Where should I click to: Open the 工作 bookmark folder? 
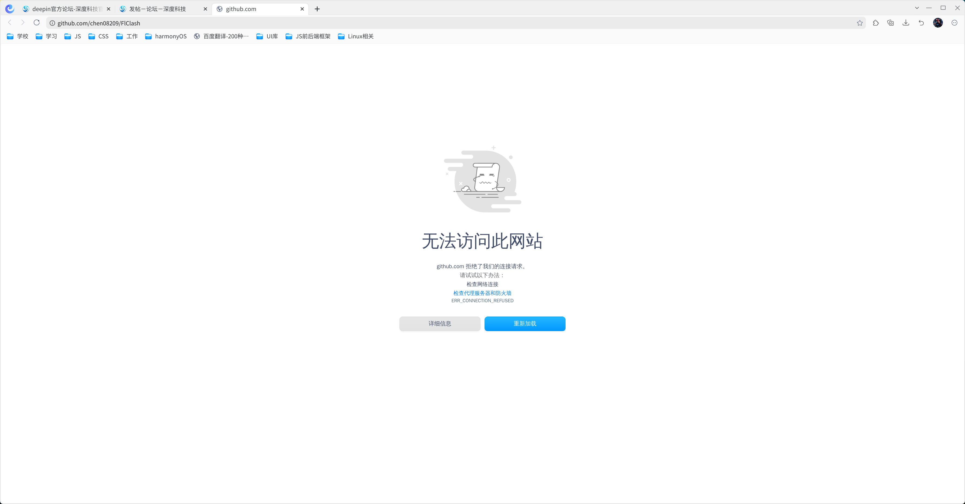[127, 36]
